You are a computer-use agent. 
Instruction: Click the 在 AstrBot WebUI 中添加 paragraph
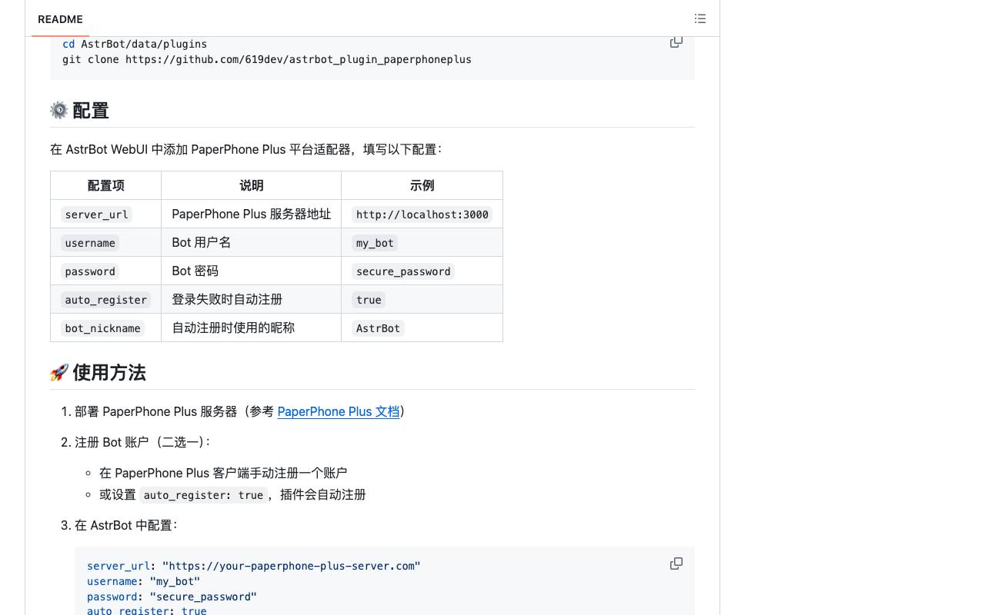[246, 149]
